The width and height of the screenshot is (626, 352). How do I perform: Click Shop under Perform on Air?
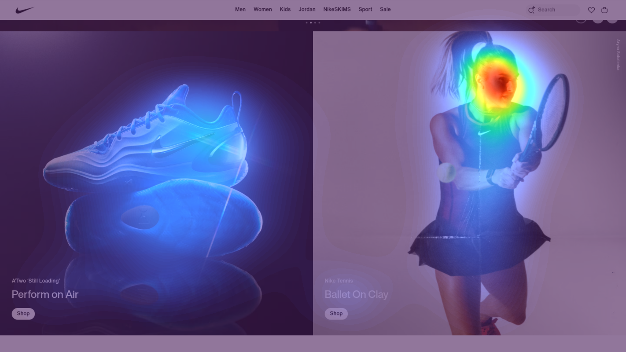(23, 314)
